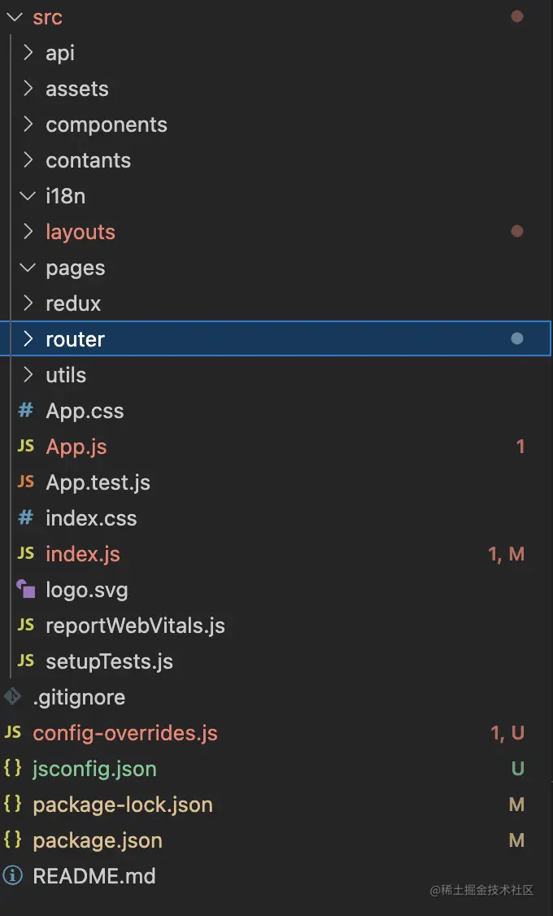Image resolution: width=553 pixels, height=916 pixels.
Task: Click the orange JS icon for App.test.js
Action: point(26,482)
